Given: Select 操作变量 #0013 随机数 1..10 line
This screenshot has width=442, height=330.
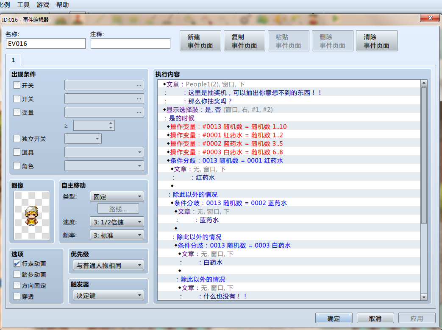Looking at the screenshot, I should 289,126.
